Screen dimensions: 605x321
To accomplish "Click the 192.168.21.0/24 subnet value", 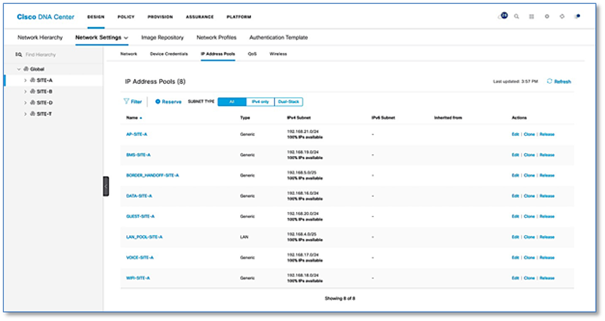I will point(303,132).
